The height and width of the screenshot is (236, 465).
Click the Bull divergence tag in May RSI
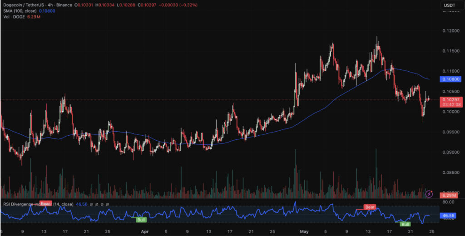click(x=406, y=224)
